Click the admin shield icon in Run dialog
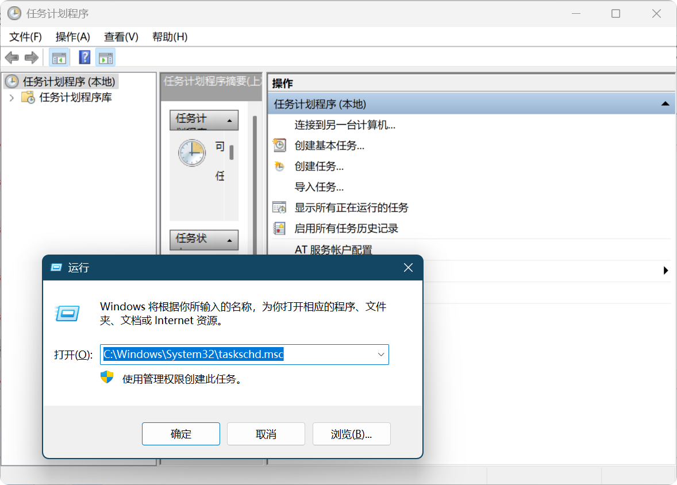This screenshot has width=677, height=485. [107, 377]
